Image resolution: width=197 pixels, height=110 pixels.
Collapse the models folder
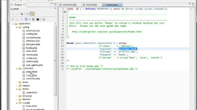point(17,103)
